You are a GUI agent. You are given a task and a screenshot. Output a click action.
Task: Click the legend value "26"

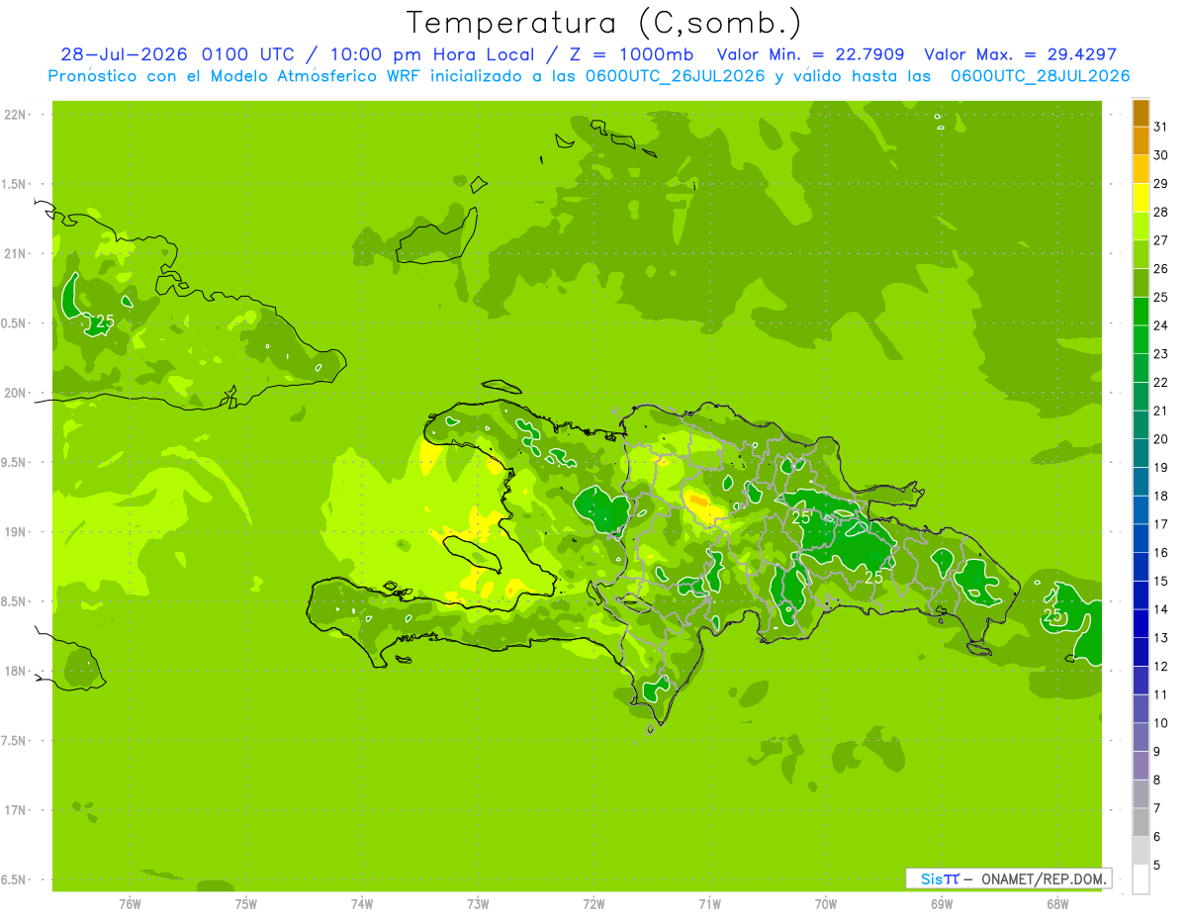[x=1161, y=269]
